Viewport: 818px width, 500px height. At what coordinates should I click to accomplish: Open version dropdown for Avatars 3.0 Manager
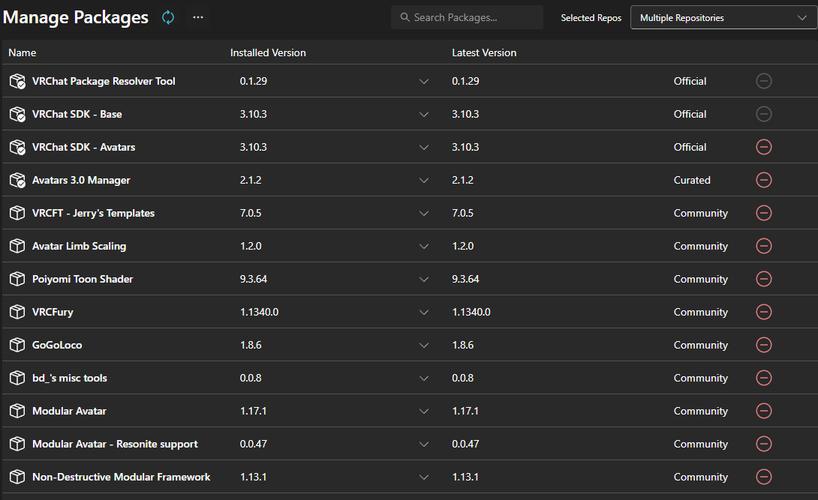click(424, 180)
